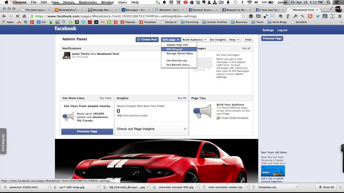
Task: Open the Bookmarks menu in menu bar
Action: (x=88, y=2)
